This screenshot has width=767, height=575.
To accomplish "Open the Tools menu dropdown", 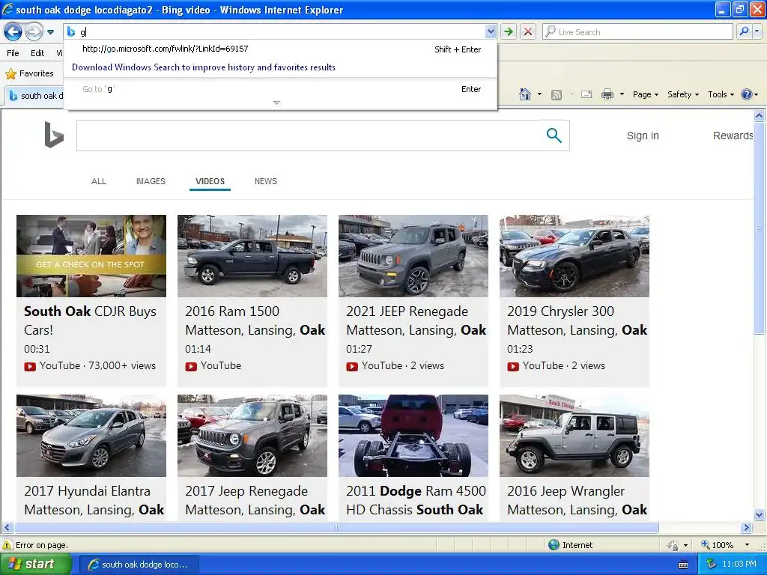I will coord(721,94).
